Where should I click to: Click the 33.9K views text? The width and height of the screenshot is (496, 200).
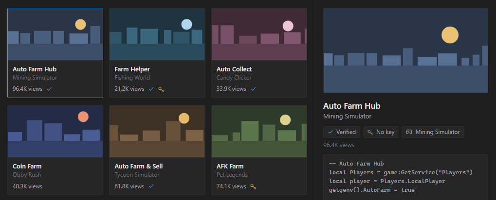(231, 89)
